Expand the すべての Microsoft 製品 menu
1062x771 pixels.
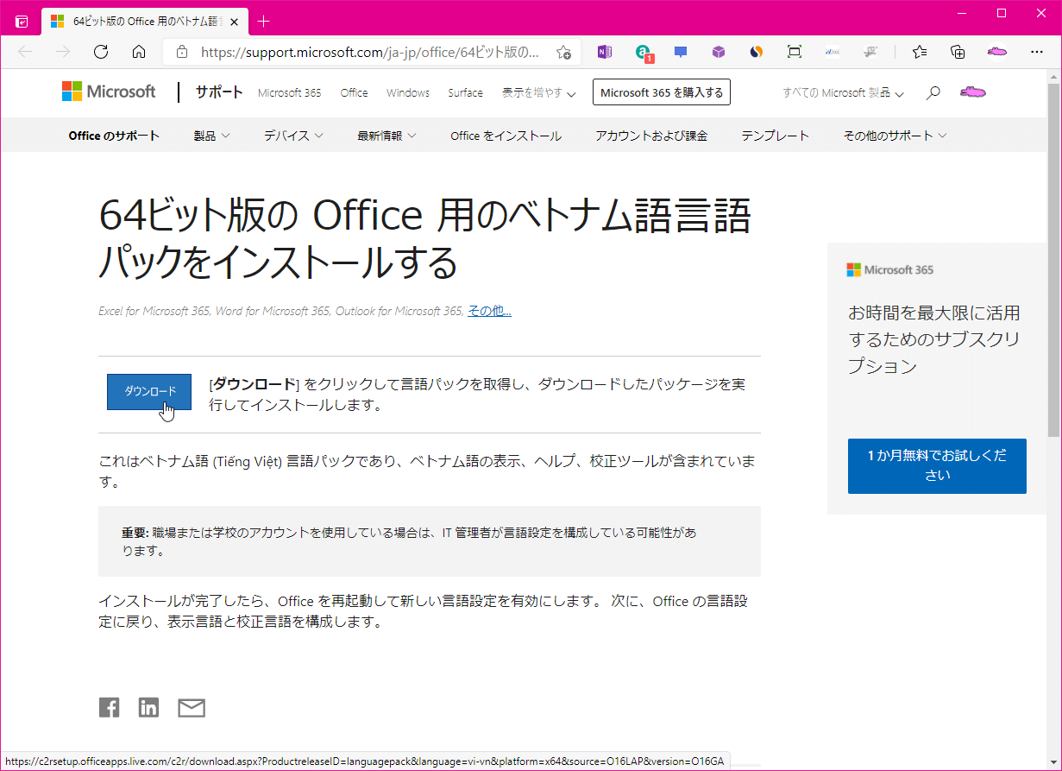click(x=843, y=92)
